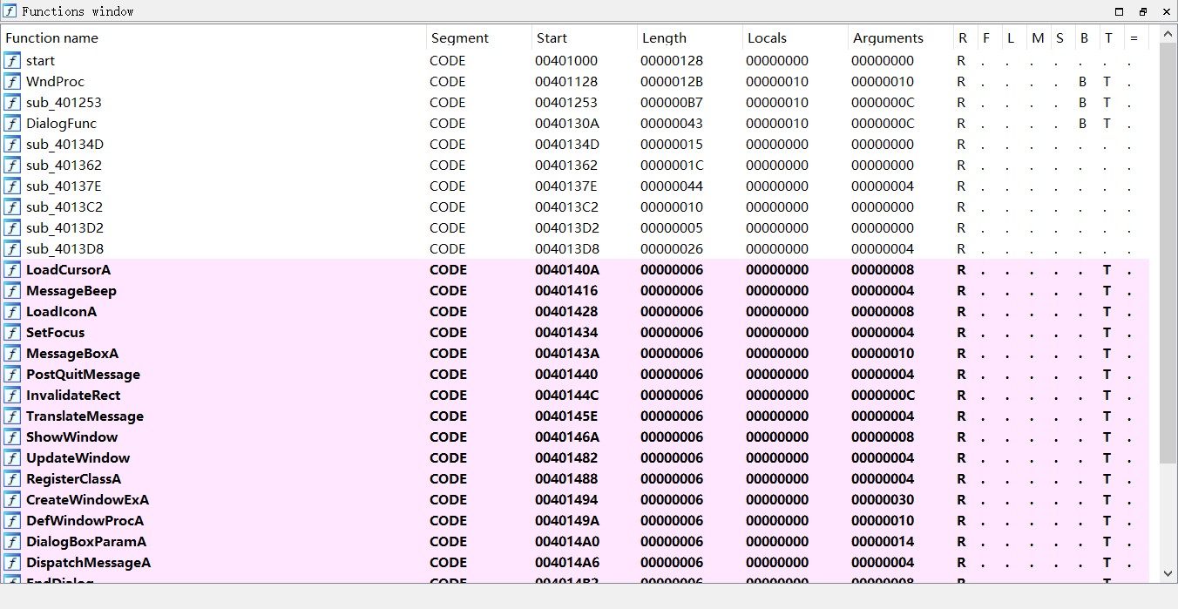Select the PostQuitMessage function entry
This screenshot has width=1178, height=609.
click(x=83, y=375)
